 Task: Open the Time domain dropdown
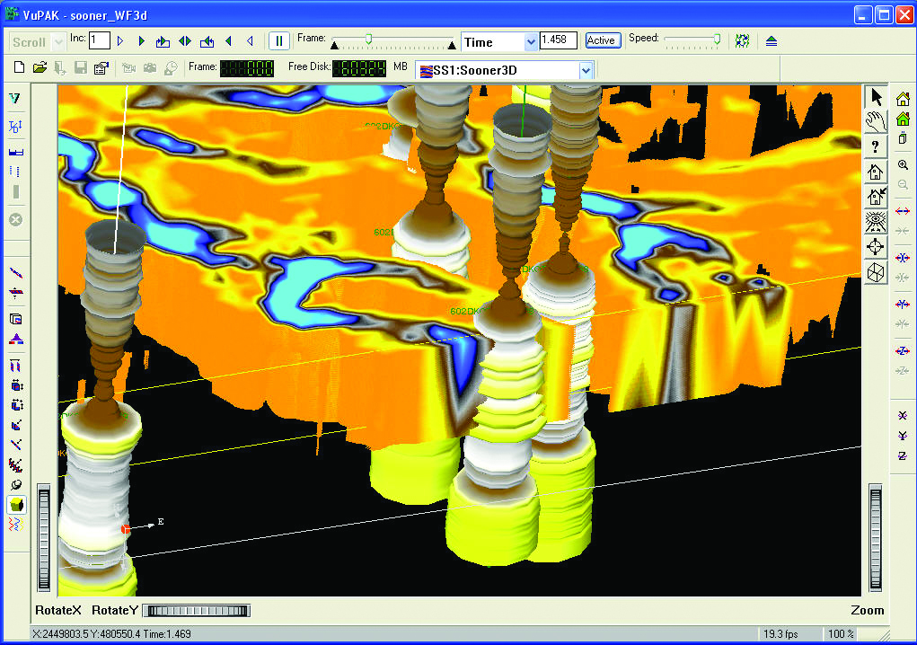point(531,42)
